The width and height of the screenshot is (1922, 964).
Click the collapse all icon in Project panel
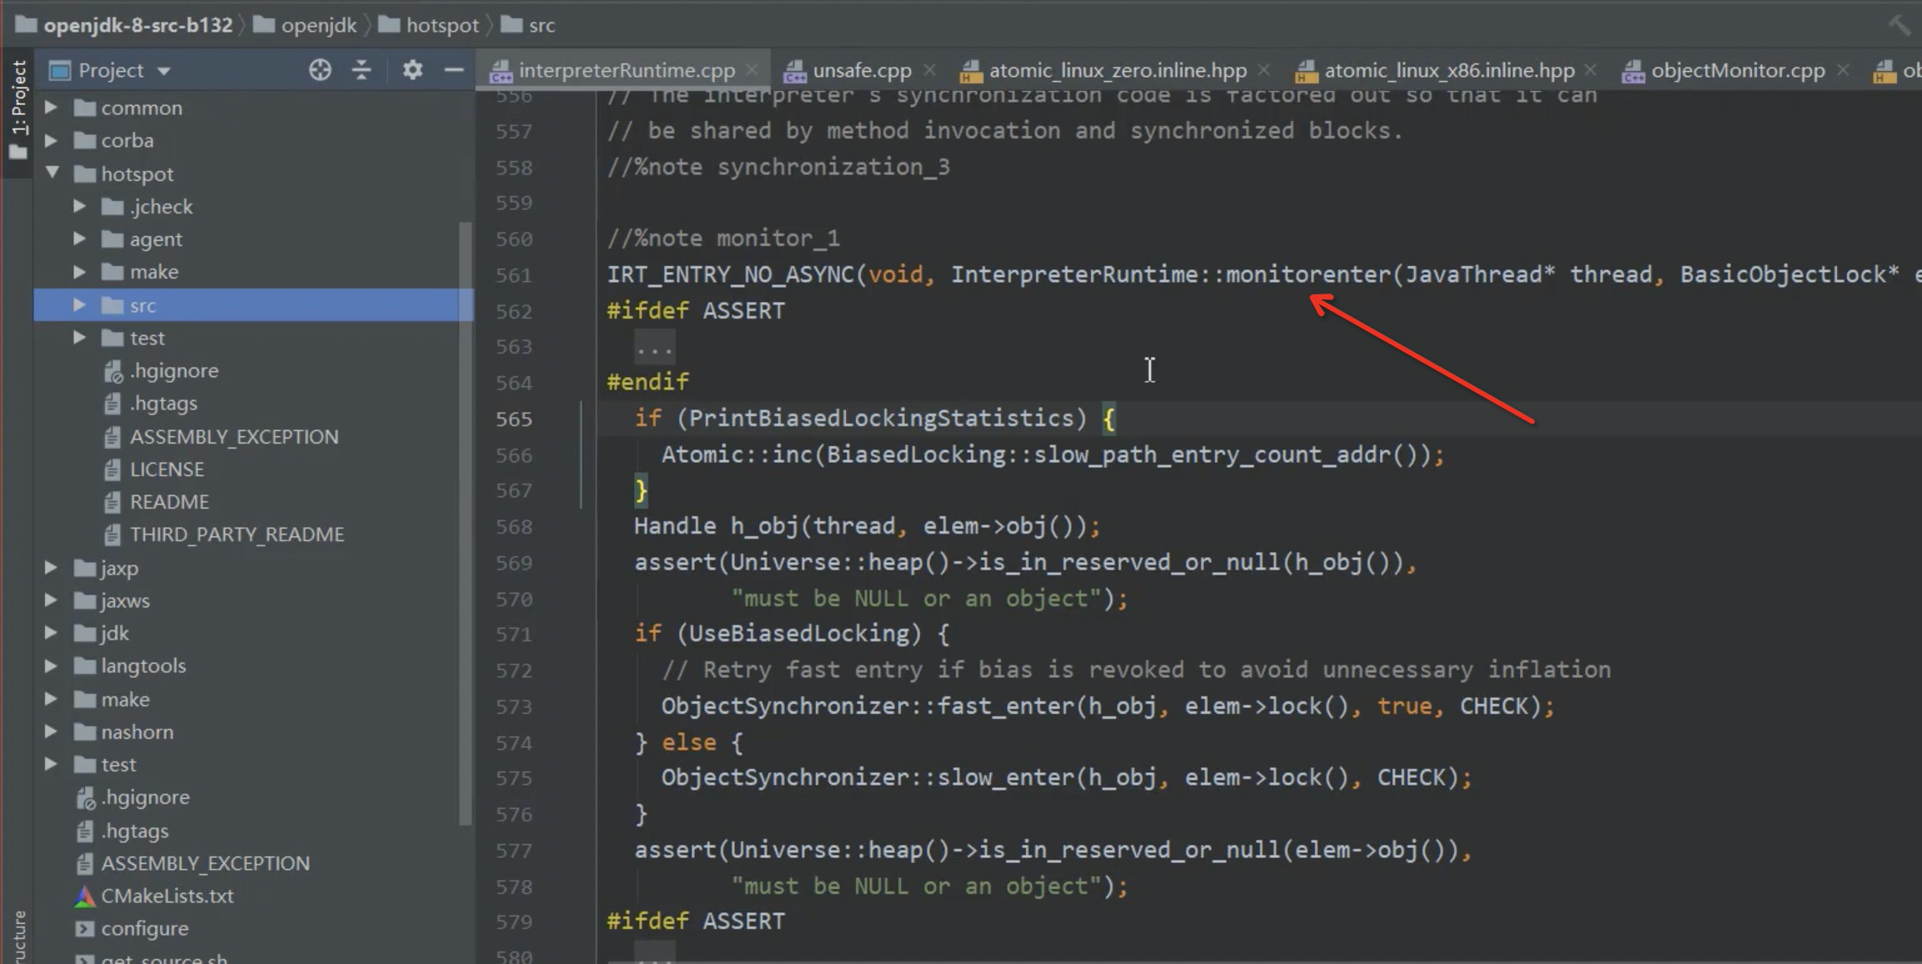coord(361,70)
